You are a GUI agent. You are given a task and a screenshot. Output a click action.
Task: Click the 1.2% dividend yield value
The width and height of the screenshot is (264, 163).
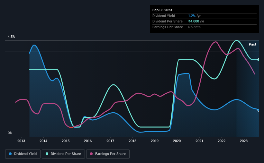192,16
